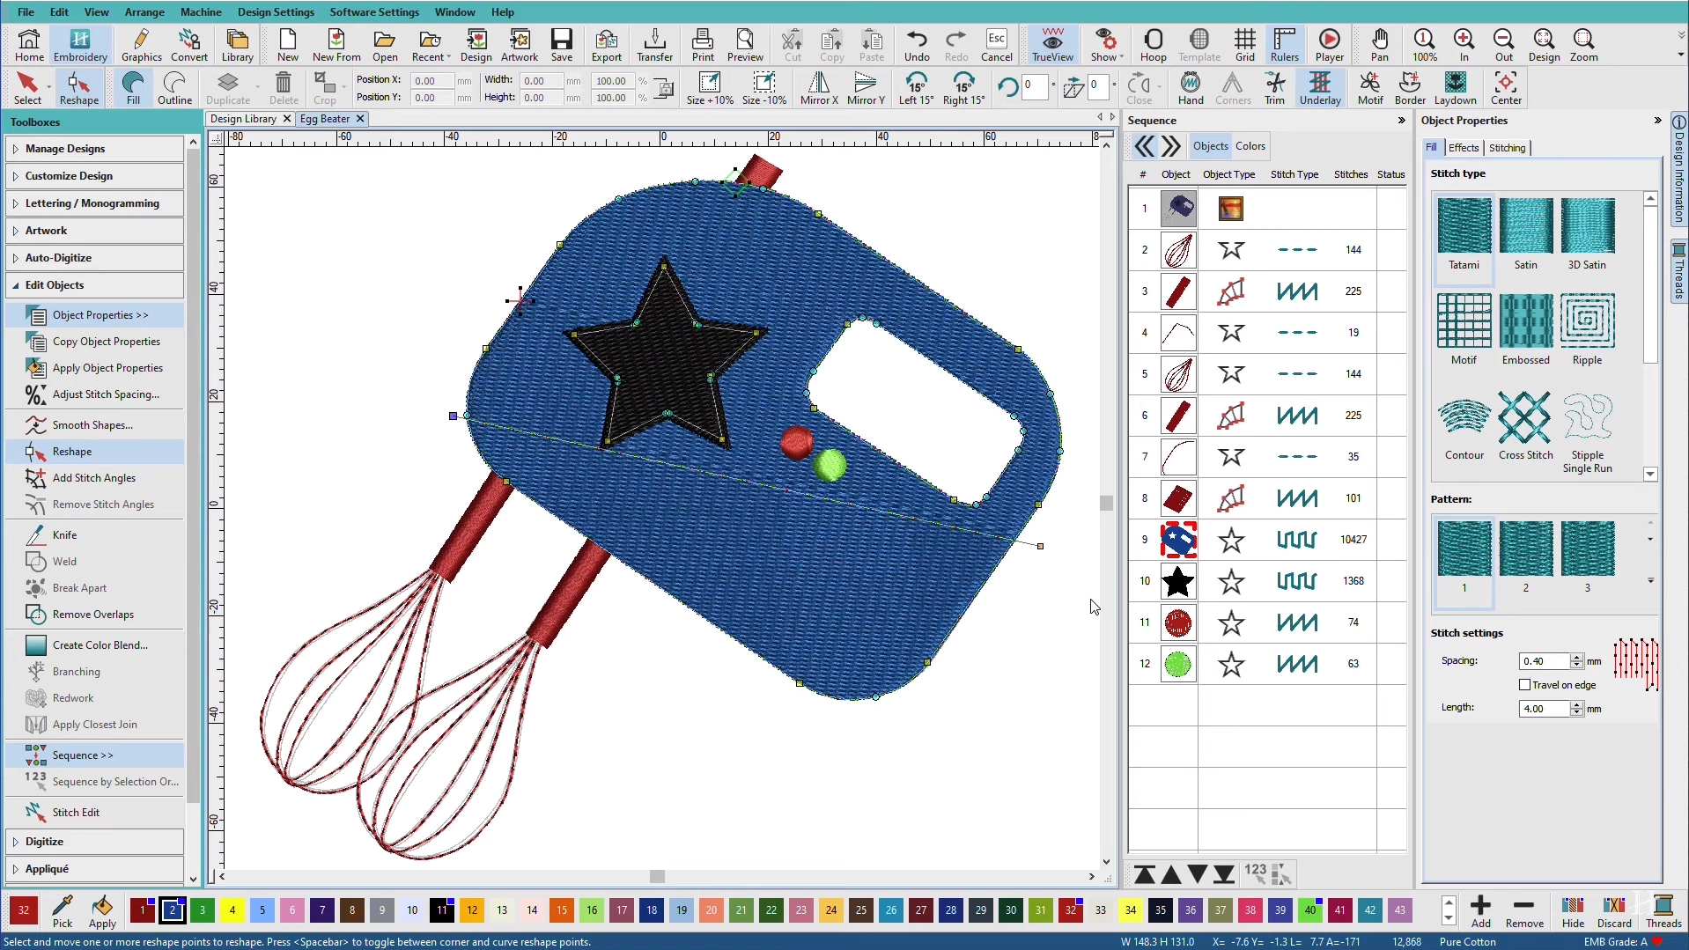Rotate the selection Left 15 degrees

pos(916,88)
